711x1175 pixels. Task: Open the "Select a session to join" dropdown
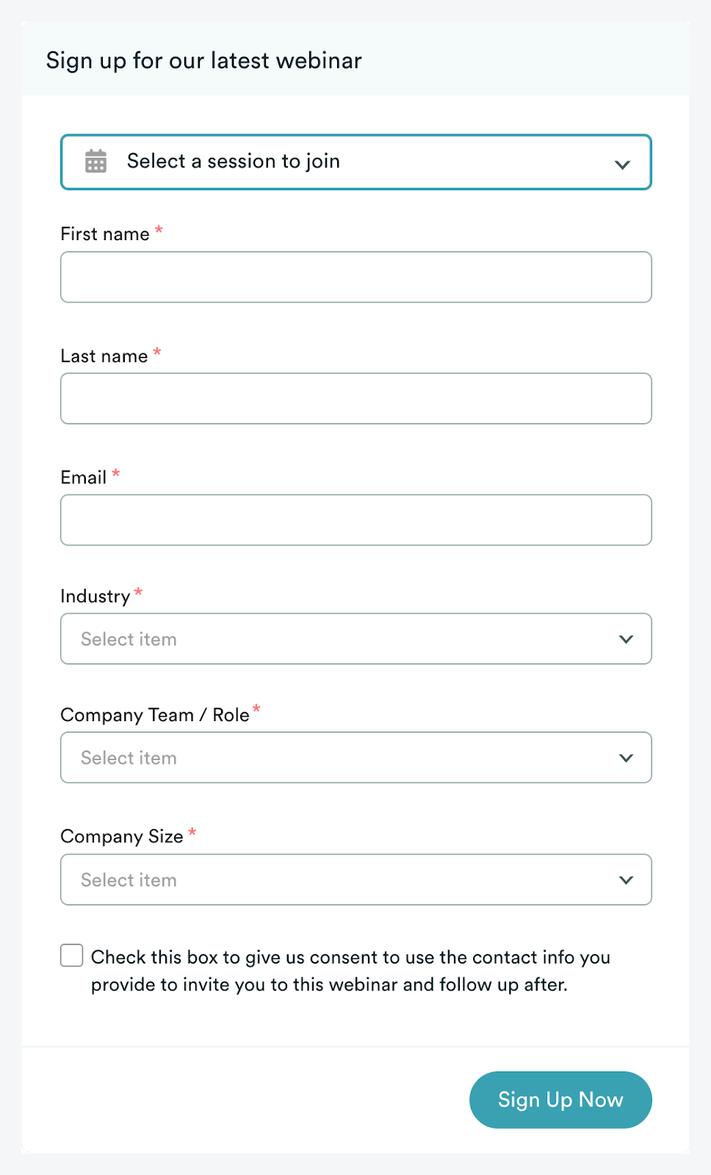click(355, 162)
